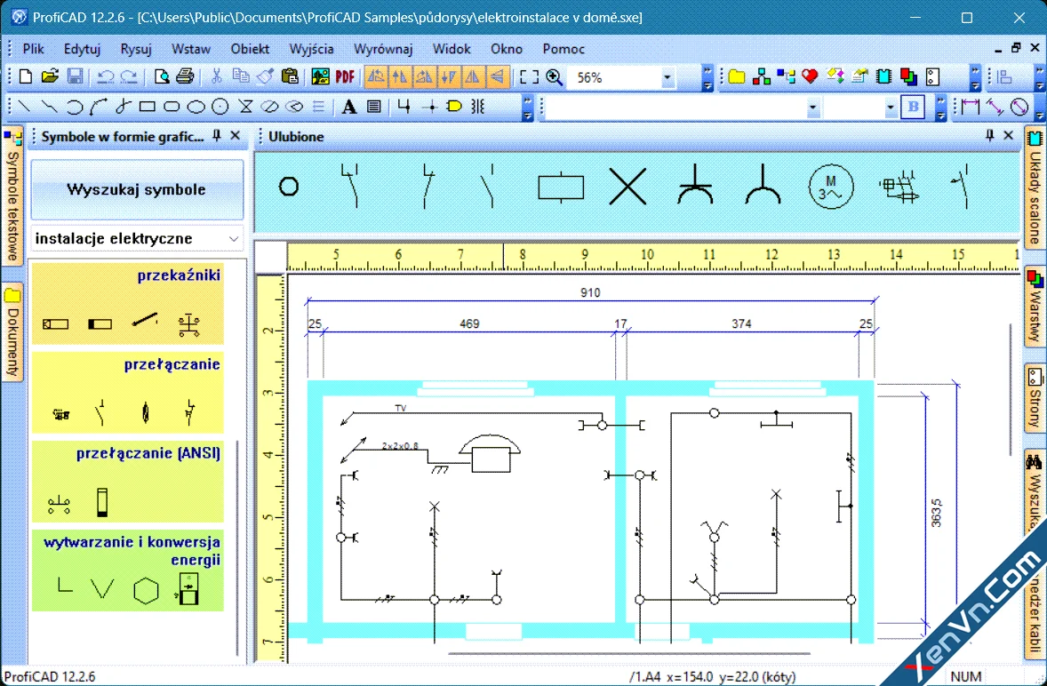The image size is (1047, 686).
Task: Select the rounded rectangle tool
Action: (x=172, y=106)
